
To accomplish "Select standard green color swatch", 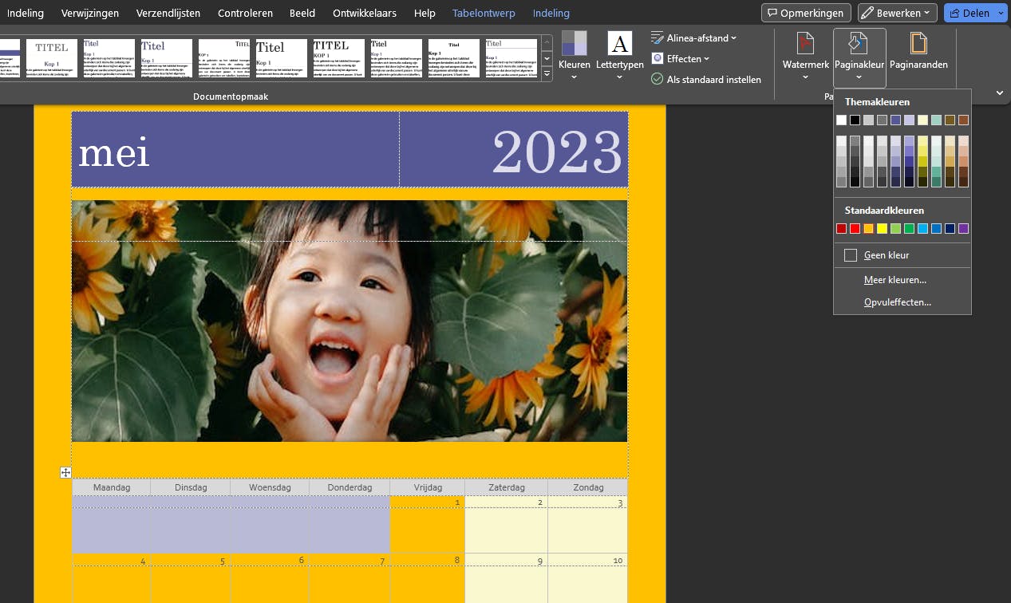I will tap(909, 229).
